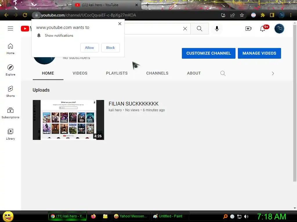
Task: Open the file manager taskbar icon
Action: tap(105, 216)
